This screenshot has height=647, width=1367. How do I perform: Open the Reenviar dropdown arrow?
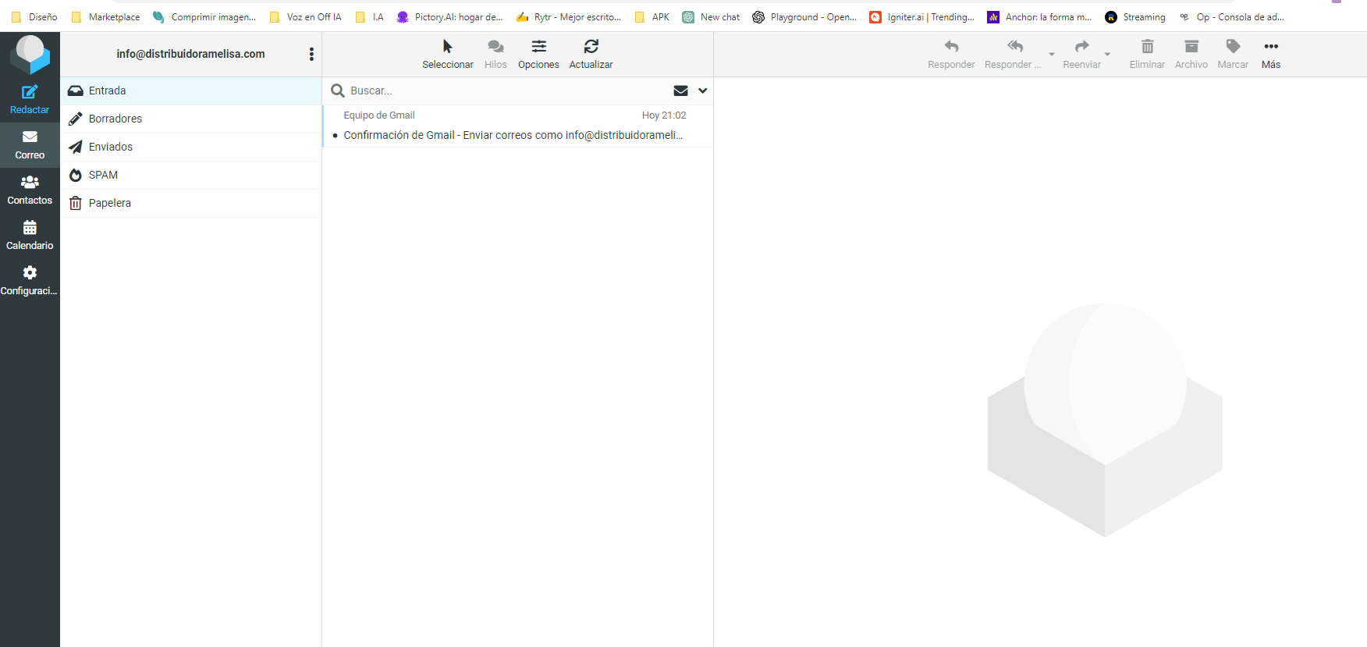tap(1107, 55)
